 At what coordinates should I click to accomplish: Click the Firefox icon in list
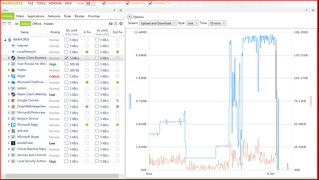(x=13, y=70)
